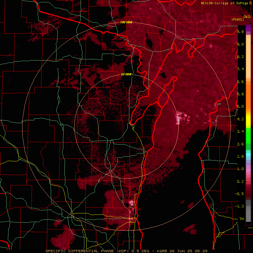Click the 5.8 value on color scale
Viewport: 253px width, 253px height.
tap(240, 94)
